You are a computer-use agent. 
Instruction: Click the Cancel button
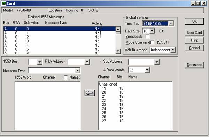point(194,48)
